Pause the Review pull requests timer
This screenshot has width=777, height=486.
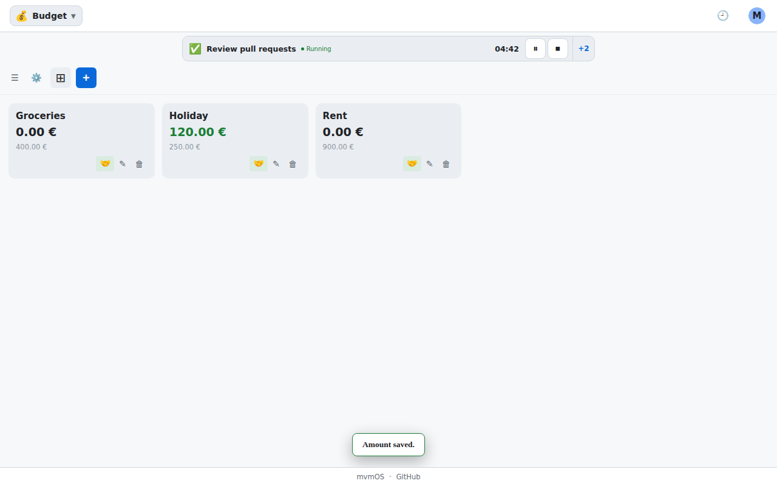pos(535,49)
